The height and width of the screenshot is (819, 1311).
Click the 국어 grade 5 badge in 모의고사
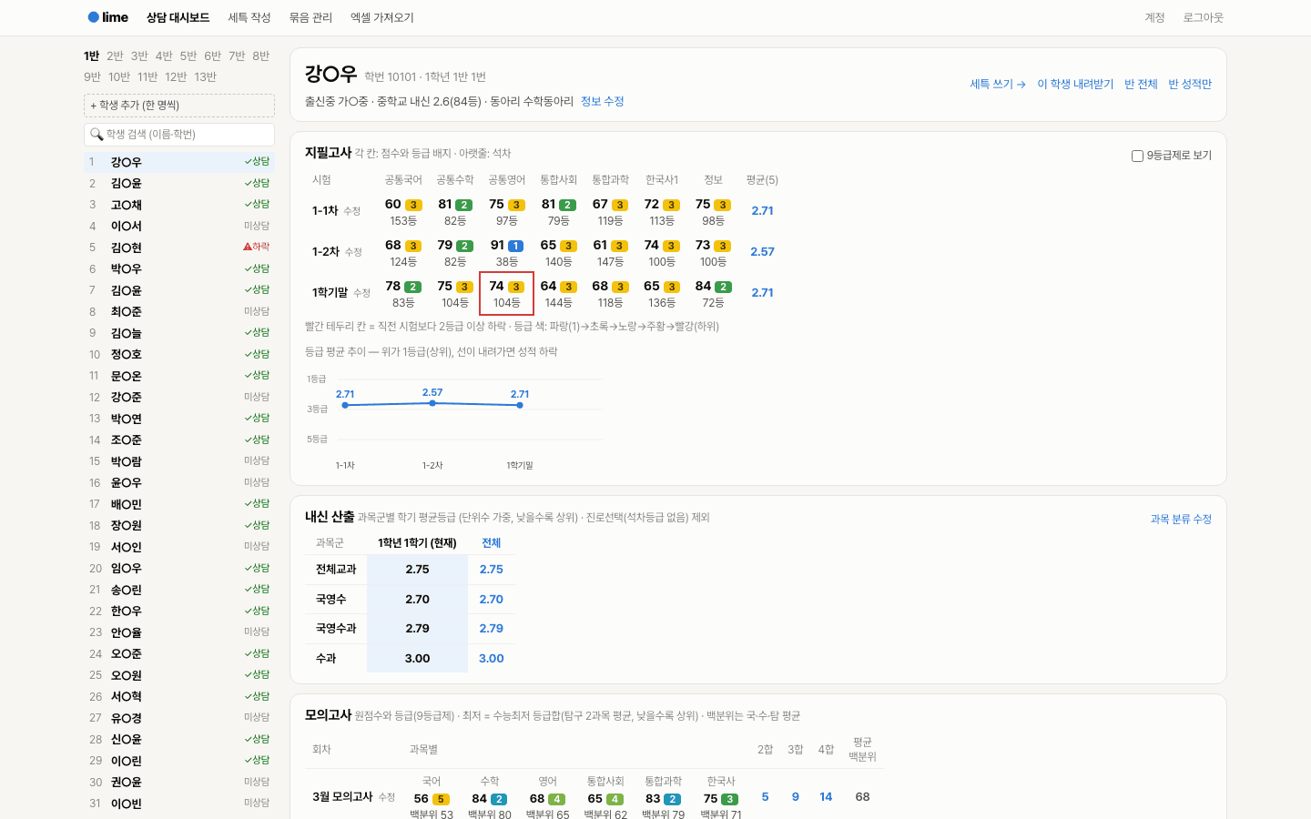pos(441,799)
